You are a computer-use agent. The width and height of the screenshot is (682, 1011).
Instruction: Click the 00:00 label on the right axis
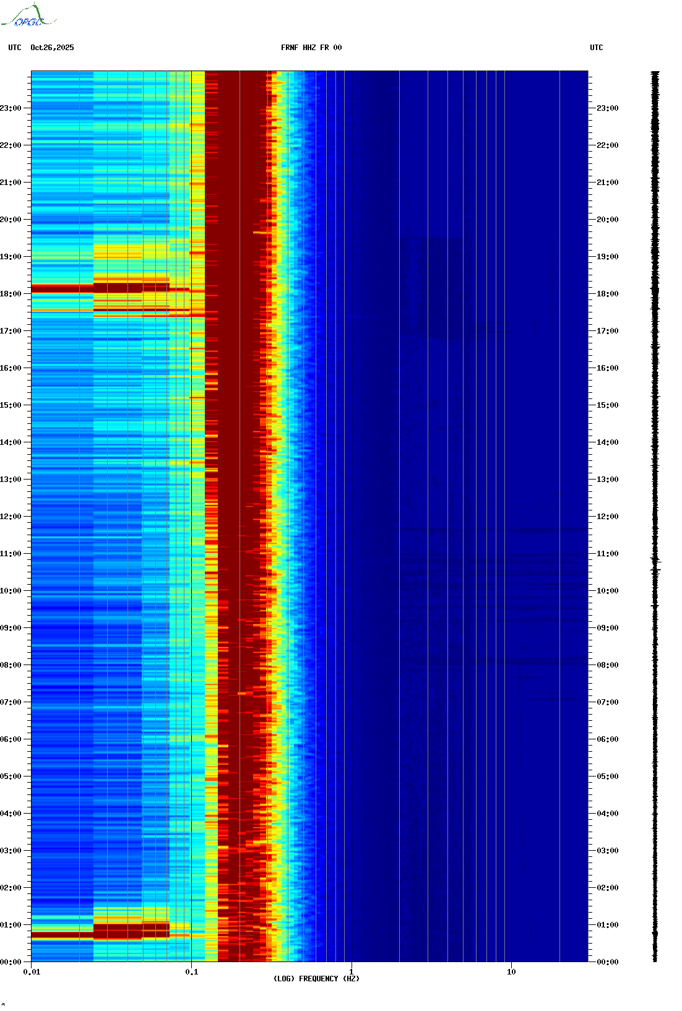point(607,962)
